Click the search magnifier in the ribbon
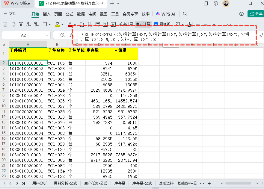 click(x=185, y=14)
